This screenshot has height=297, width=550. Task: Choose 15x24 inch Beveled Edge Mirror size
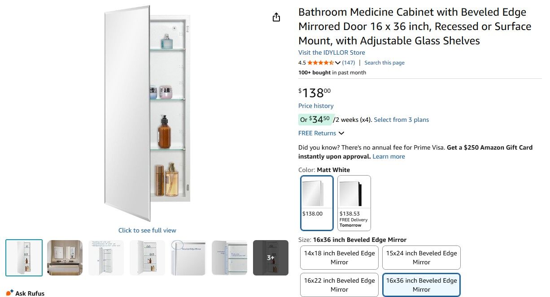[x=421, y=258]
